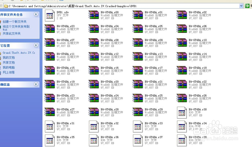Select the K4-GT4DA.r27 WinRAR archive icon

click(x=50, y=112)
